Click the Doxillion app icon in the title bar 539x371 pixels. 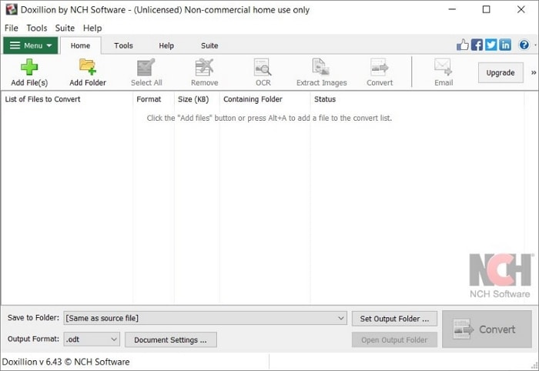(x=12, y=9)
